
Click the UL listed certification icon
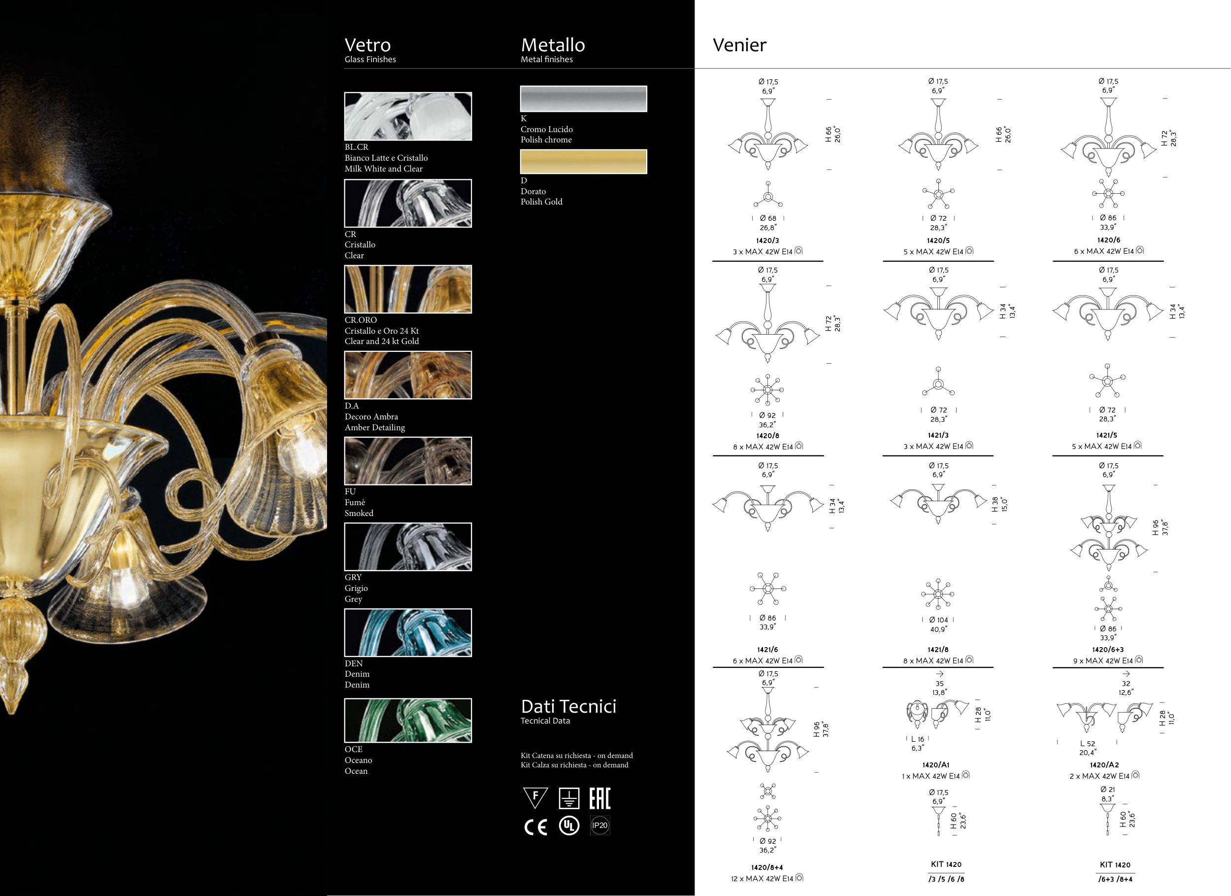click(x=569, y=826)
